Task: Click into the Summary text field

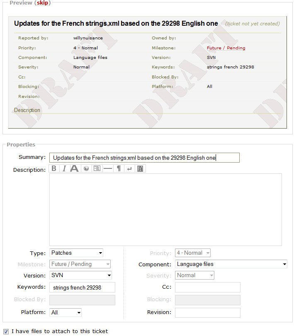Action: [144, 158]
